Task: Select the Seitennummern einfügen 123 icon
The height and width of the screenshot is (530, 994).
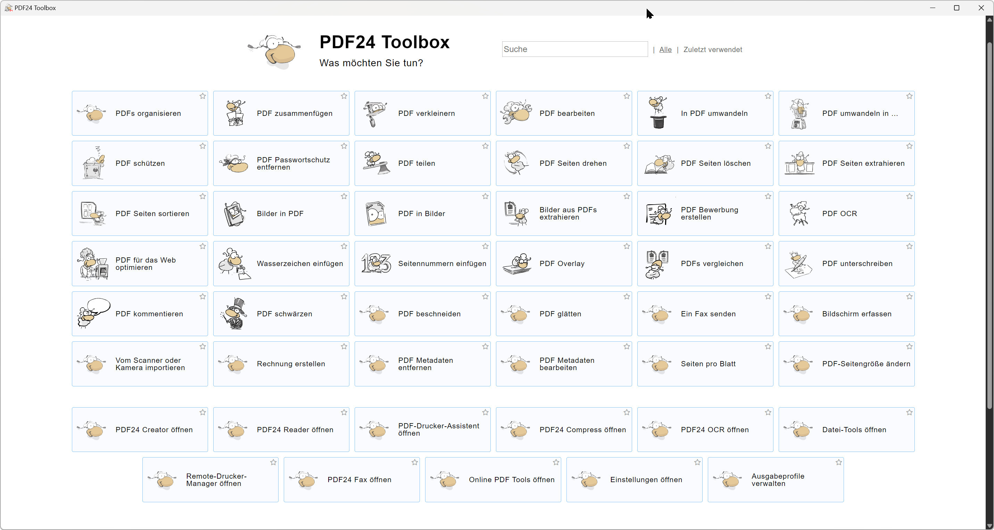Action: 376,264
